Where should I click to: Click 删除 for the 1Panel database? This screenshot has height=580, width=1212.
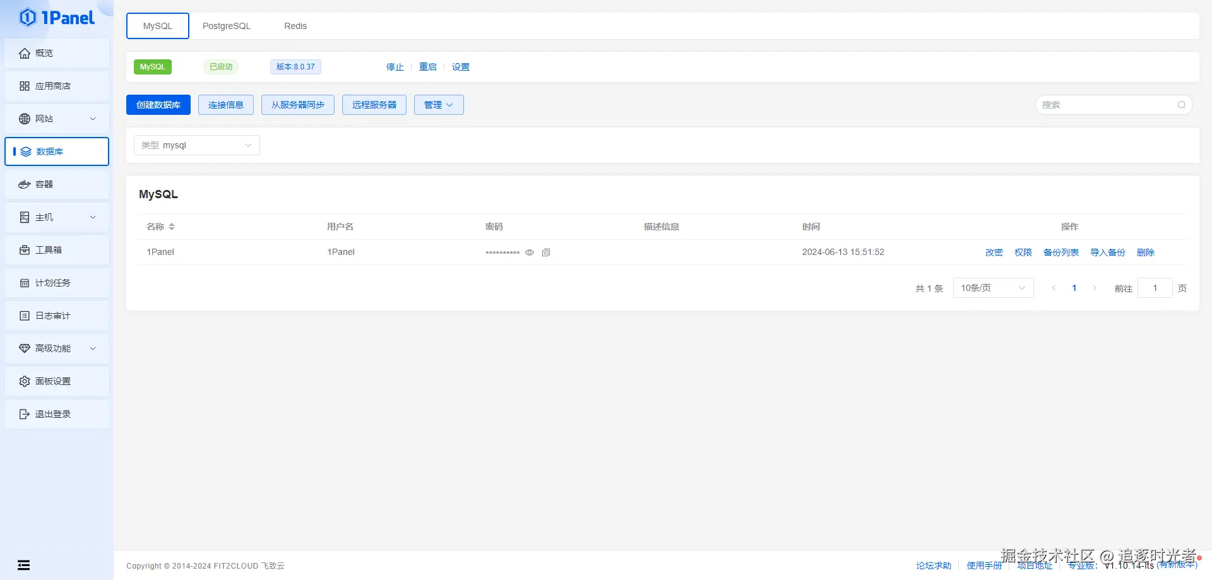click(1146, 252)
